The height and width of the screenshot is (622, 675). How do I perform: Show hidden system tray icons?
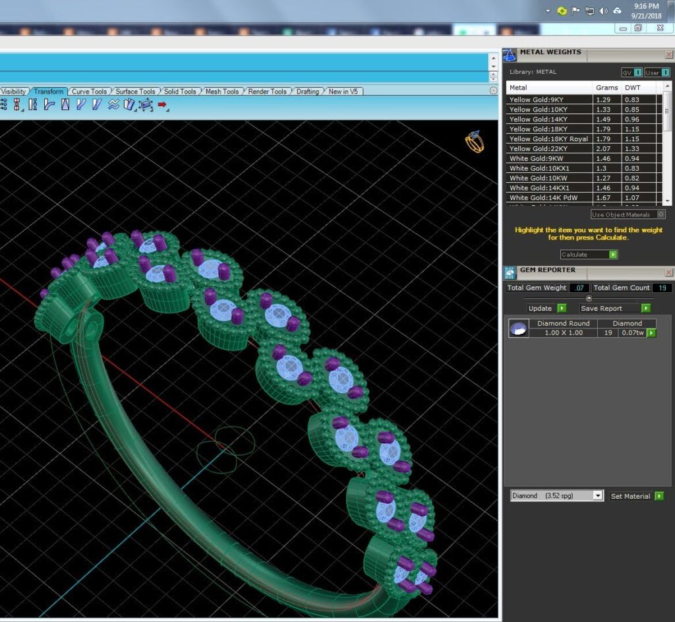pos(548,11)
